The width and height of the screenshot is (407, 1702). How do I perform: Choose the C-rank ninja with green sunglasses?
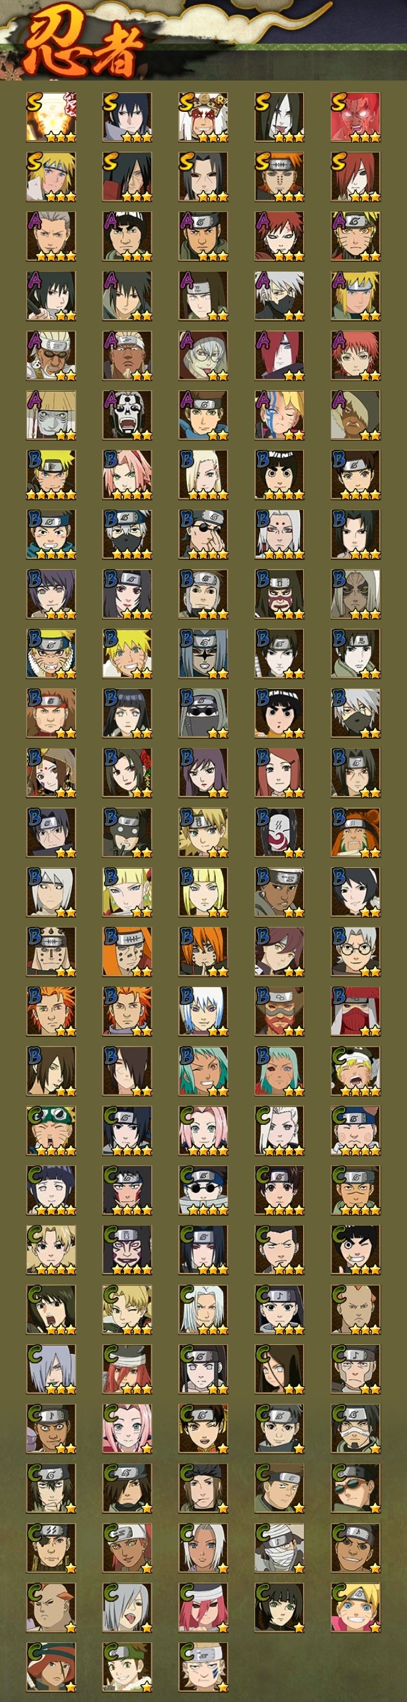click(x=355, y=1488)
